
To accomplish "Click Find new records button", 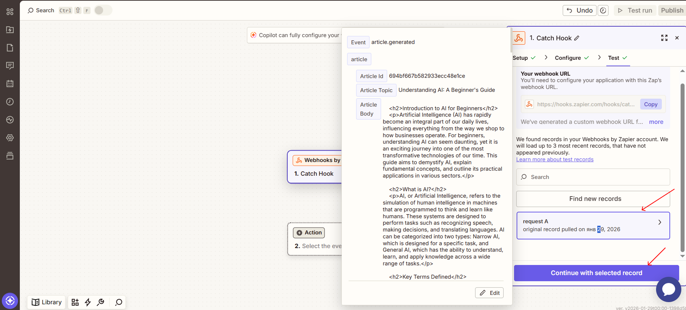I will [x=593, y=199].
